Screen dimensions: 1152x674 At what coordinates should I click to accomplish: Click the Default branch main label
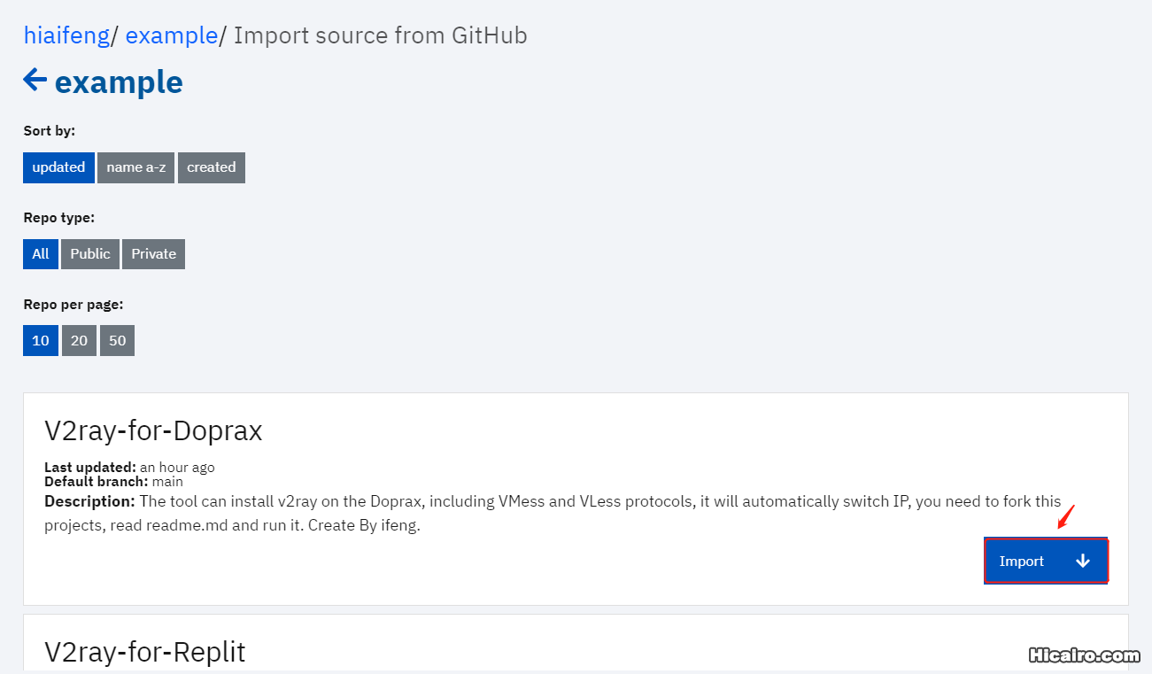(113, 482)
